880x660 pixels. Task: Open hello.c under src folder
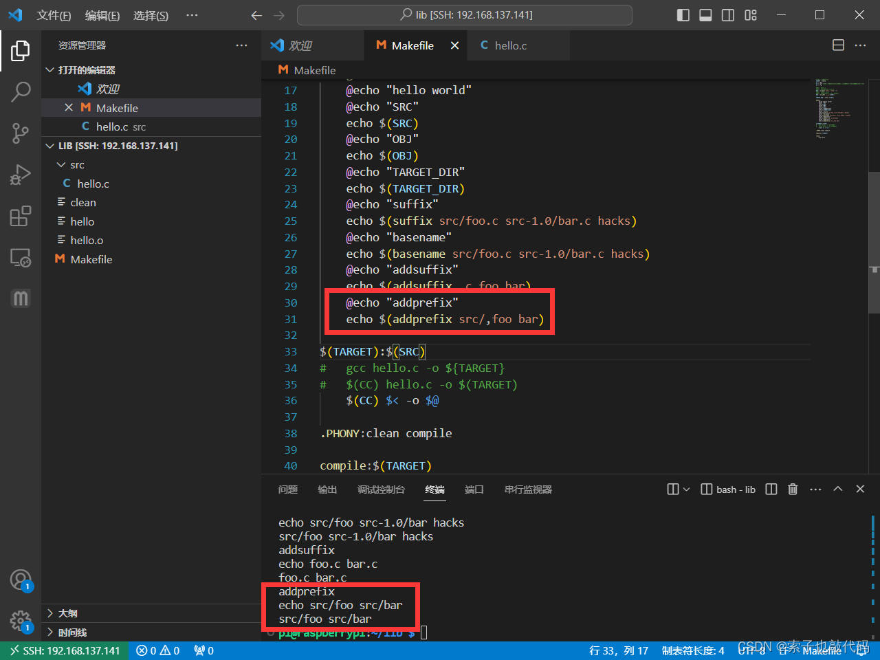pyautogui.click(x=151, y=184)
